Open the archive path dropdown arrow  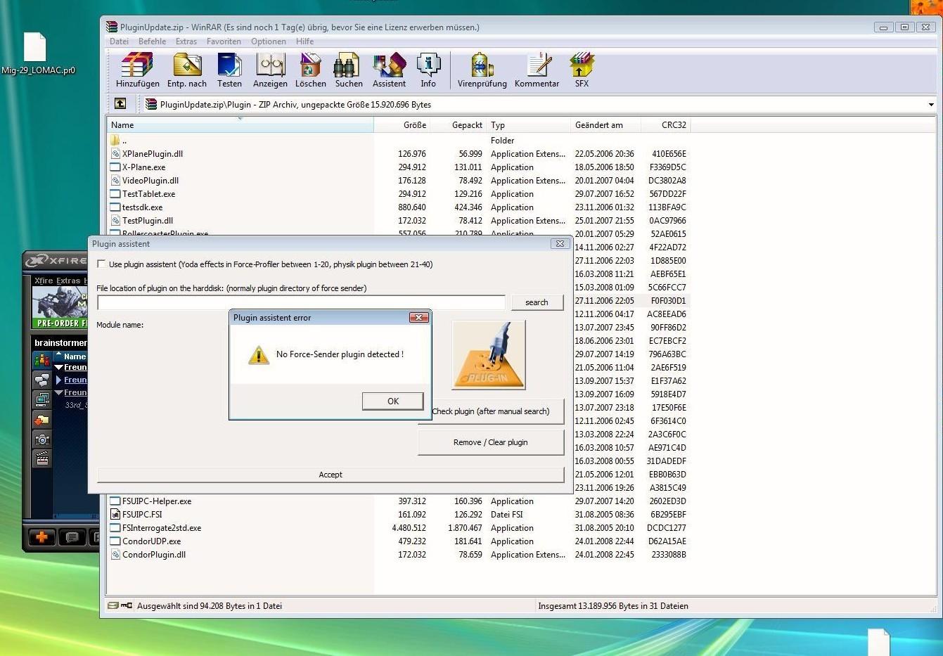click(931, 105)
